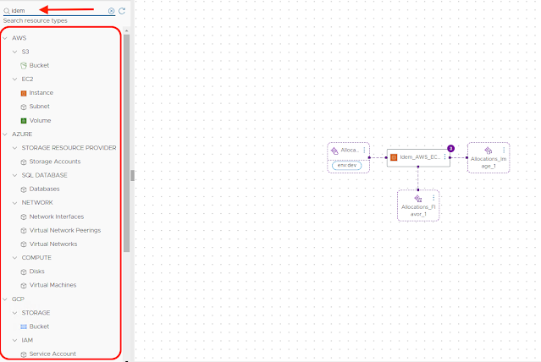Click the refresh icon beside the search
Screen dimensions: 541x362
click(122, 11)
